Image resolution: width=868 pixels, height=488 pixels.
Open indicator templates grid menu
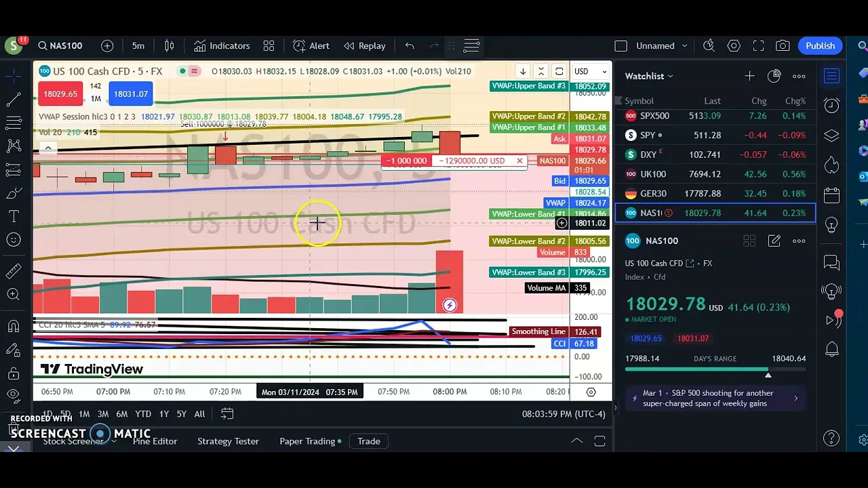point(269,45)
